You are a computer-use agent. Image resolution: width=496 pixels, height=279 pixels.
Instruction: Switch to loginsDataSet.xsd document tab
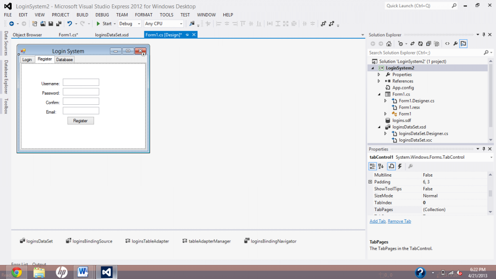click(x=112, y=35)
